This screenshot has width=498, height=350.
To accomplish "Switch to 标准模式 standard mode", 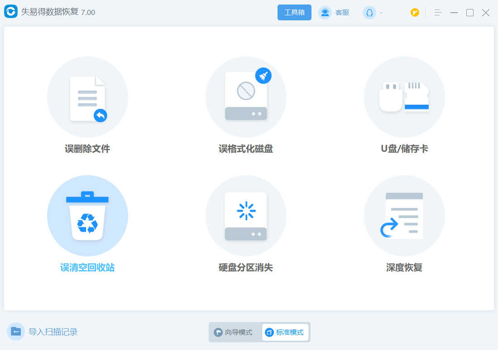I will pyautogui.click(x=285, y=332).
